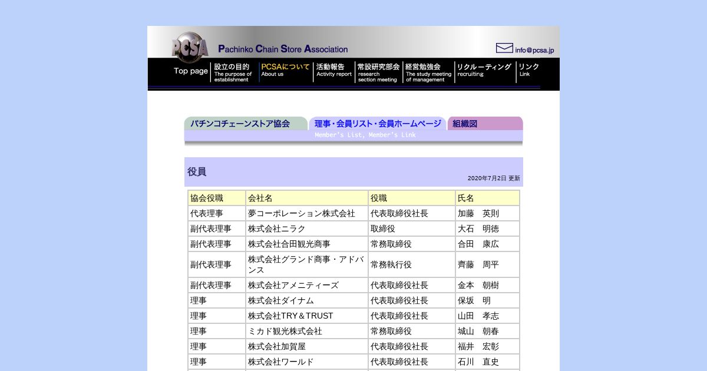Open PCSAについて About us menu

click(285, 70)
